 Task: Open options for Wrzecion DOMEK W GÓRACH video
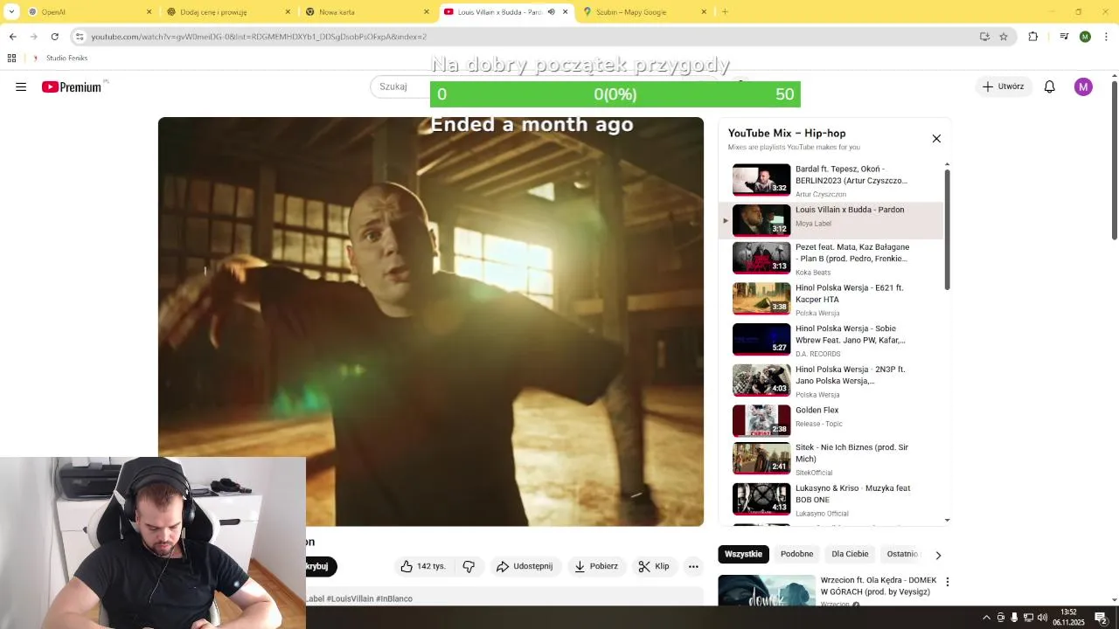pyautogui.click(x=947, y=581)
